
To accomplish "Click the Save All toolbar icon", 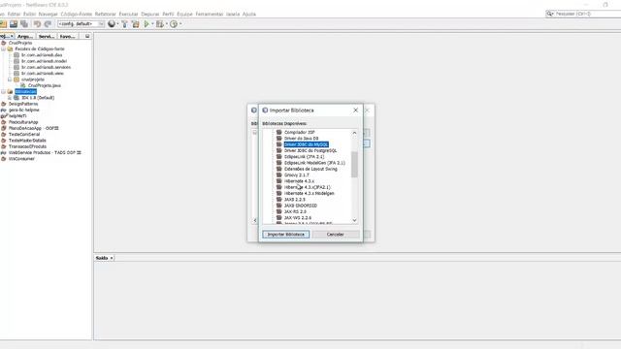I will click(x=24, y=24).
